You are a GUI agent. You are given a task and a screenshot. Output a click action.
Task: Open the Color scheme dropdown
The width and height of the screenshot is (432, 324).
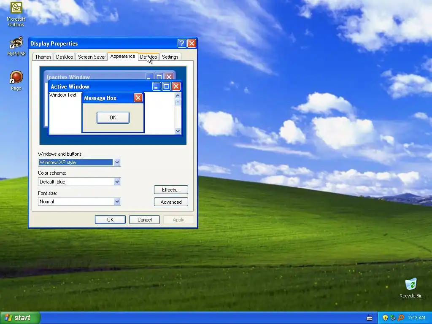click(x=117, y=181)
